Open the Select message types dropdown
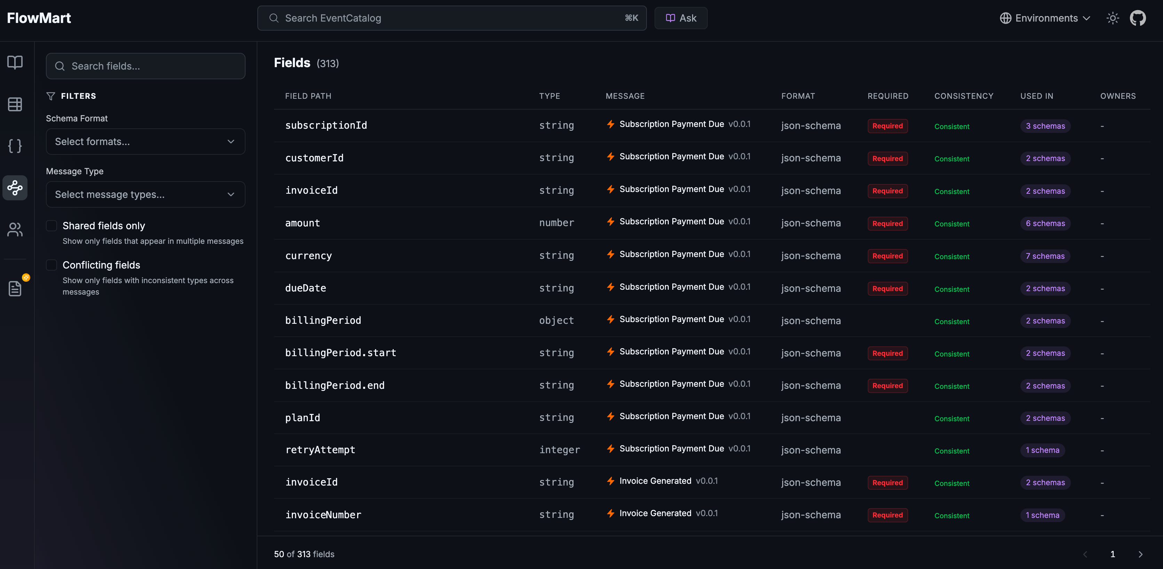 [x=145, y=194]
